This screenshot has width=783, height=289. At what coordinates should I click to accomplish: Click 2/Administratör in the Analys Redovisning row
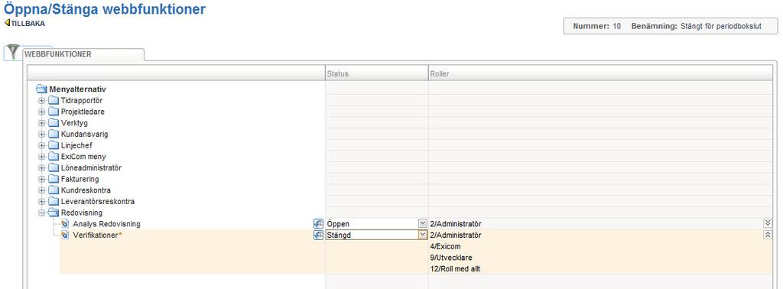[x=456, y=223]
